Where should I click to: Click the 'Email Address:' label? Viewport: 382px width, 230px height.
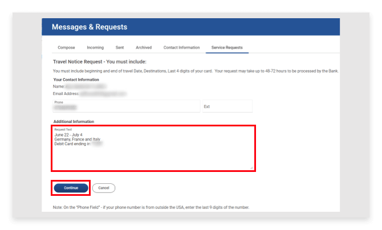[66, 94]
